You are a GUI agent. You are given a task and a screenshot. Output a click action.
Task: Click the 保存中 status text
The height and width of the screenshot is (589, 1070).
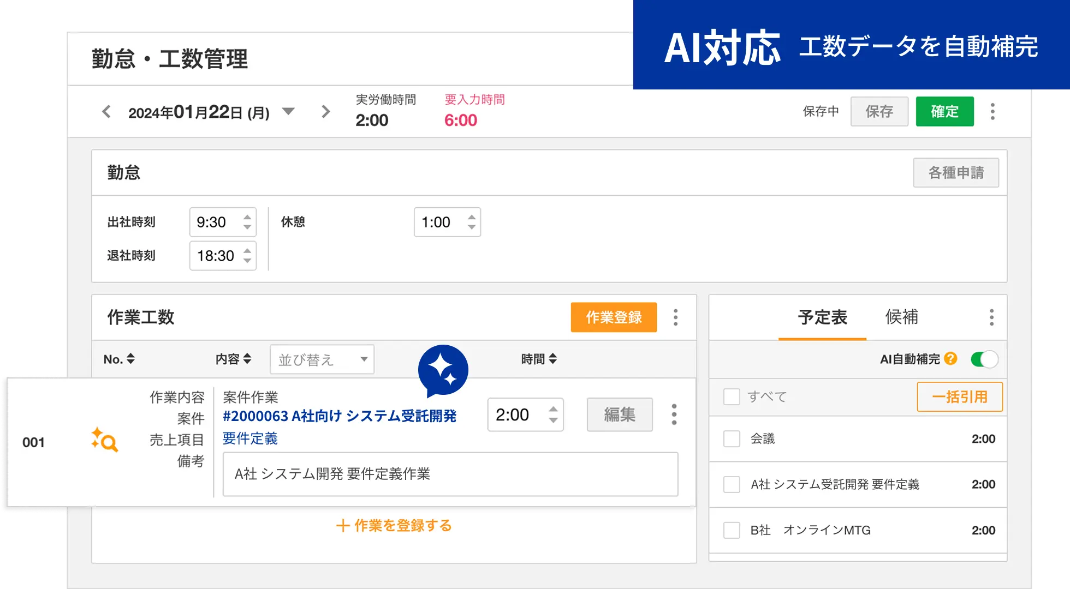pyautogui.click(x=821, y=112)
